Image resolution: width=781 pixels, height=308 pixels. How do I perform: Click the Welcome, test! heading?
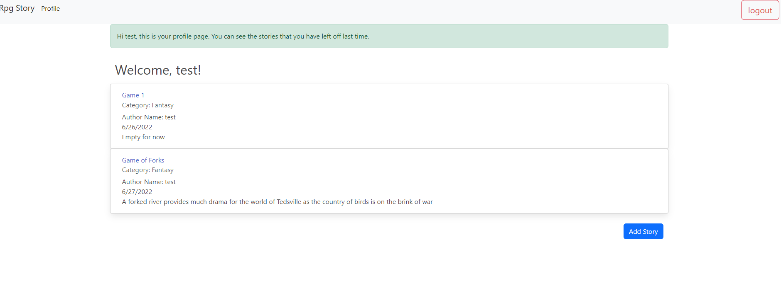coord(158,70)
